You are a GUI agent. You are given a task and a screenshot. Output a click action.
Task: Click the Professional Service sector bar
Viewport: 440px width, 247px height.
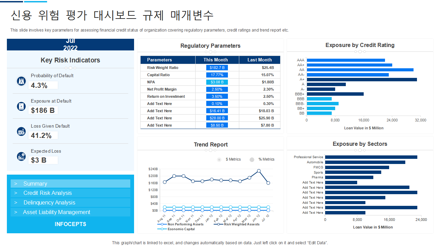coord(371,157)
